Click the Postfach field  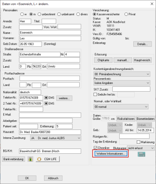[50, 78]
